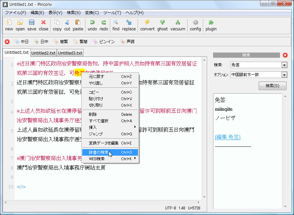294x215 pixels.
Task: Click the ノービザ translation result
Action: pos(225,118)
